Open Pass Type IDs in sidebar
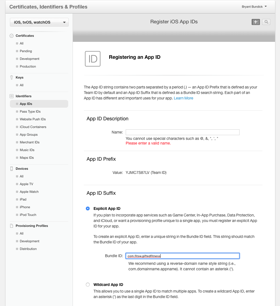Screen dimensions: 280x306 point(30,112)
